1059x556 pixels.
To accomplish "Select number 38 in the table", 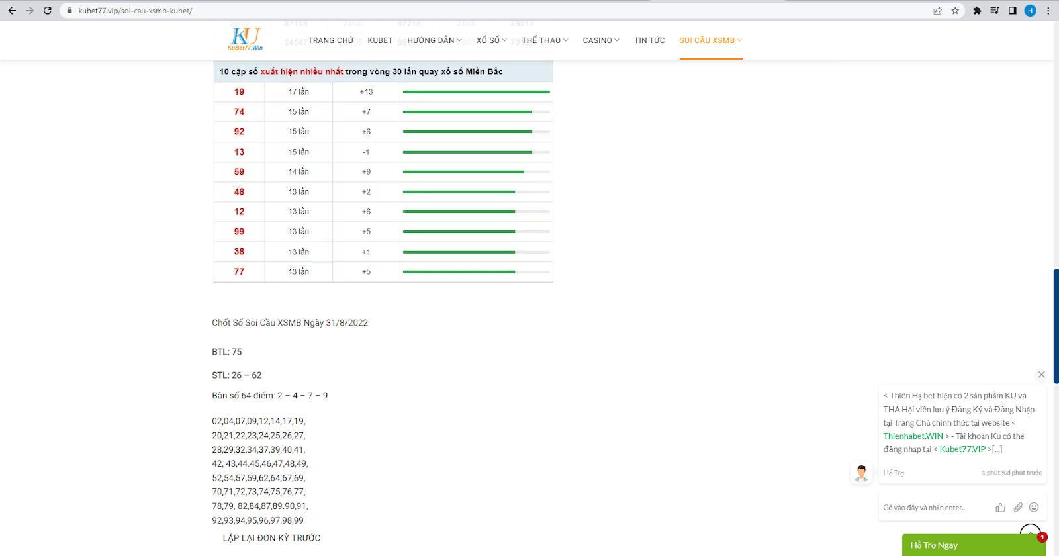I will [x=239, y=252].
